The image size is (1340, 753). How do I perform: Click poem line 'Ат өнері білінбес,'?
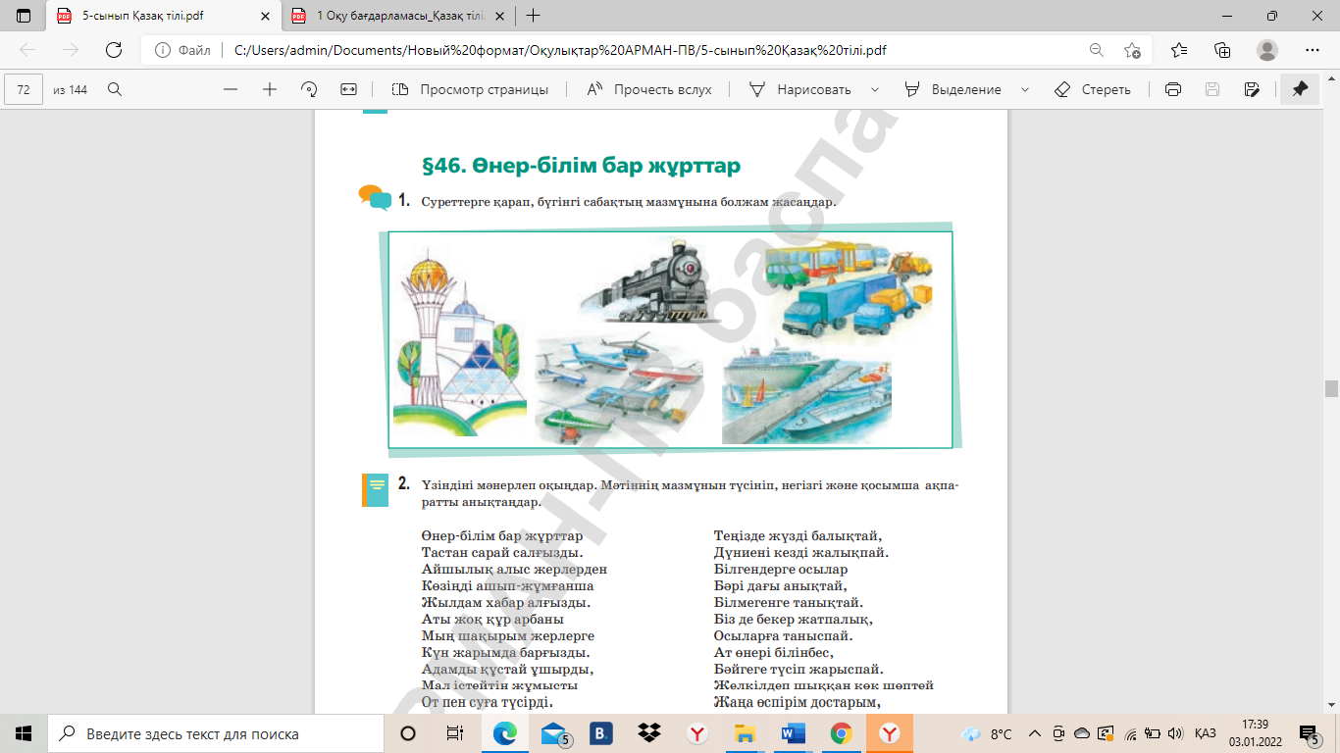774,653
